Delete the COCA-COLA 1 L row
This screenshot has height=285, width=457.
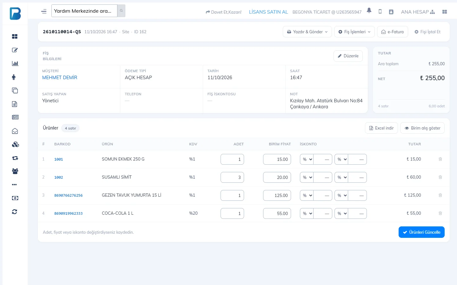tap(440, 213)
